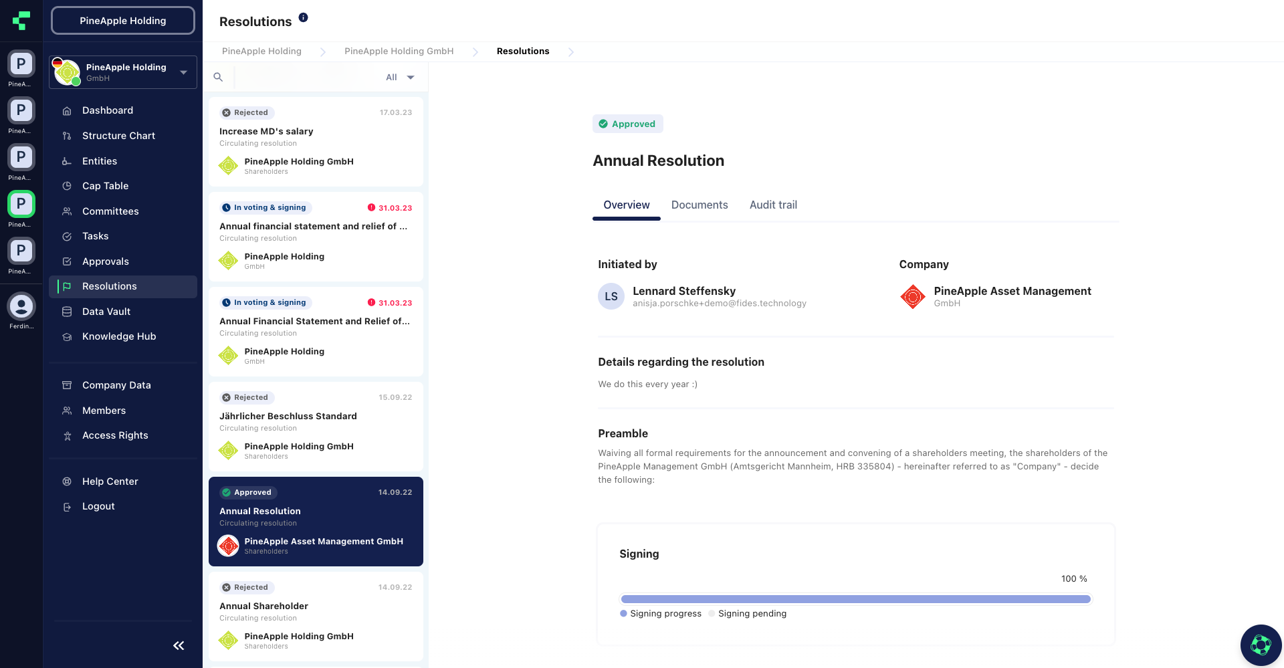Select the rejected Increase MD's salary resolution
The width and height of the screenshot is (1284, 668).
(x=315, y=141)
